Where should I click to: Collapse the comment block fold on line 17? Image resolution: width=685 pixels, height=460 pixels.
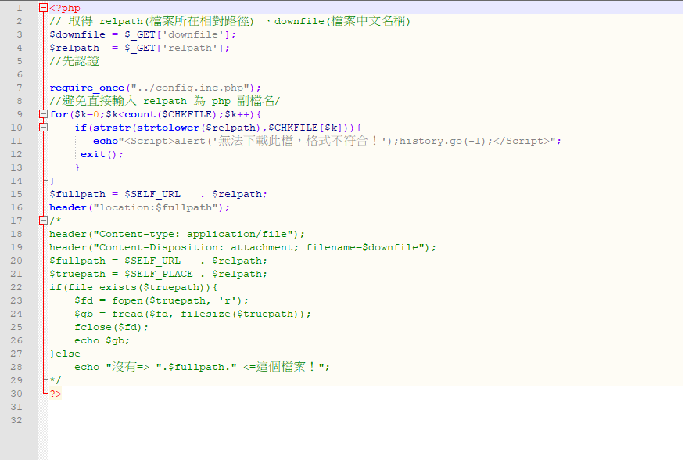click(43, 221)
